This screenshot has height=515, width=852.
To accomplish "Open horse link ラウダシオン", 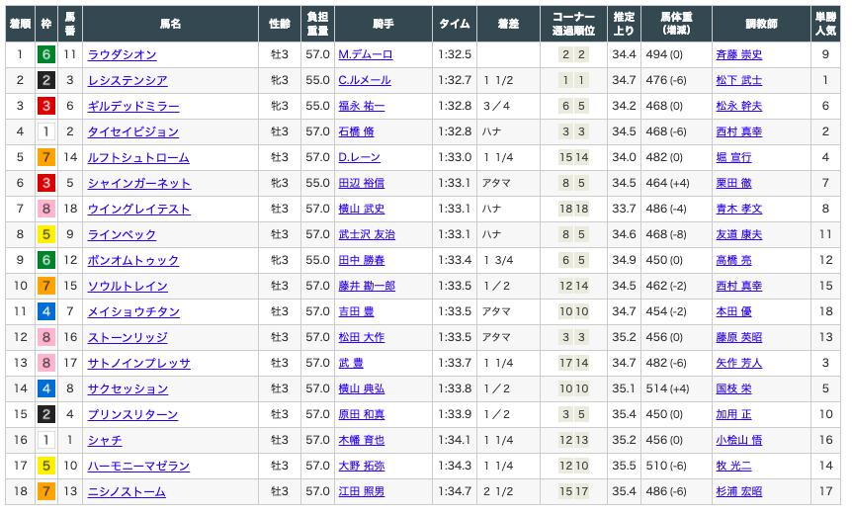I will 123,55.
